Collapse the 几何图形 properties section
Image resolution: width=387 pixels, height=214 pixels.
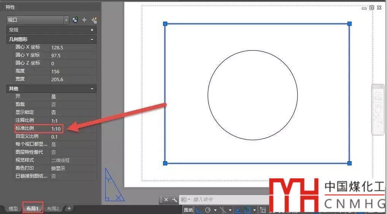[92, 39]
